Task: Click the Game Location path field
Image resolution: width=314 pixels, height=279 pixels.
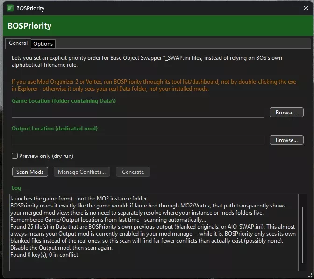Action: click(x=138, y=112)
